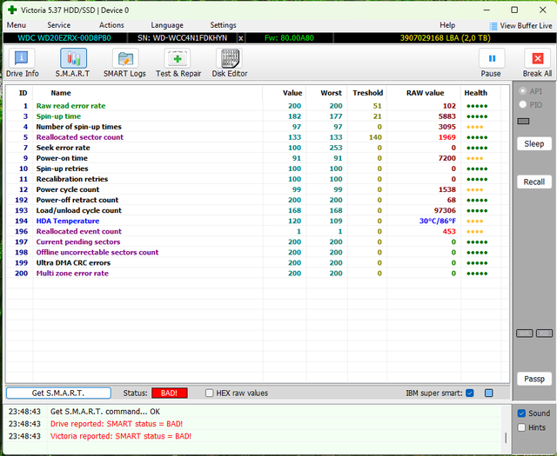
Task: Click the left gray WR indicator box
Action: 524,333
